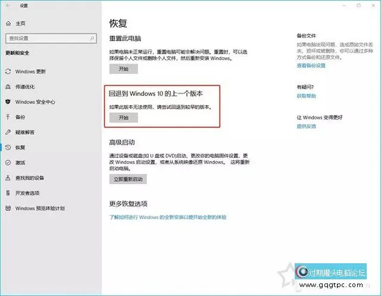Click the 更多恢复选项 heading
The image size is (381, 296).
coord(129,204)
